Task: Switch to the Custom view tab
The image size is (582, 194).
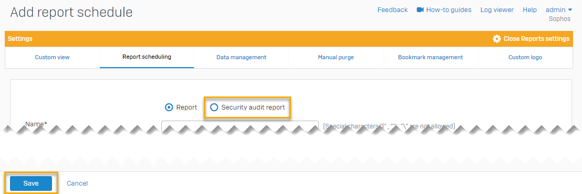Action: (x=53, y=57)
